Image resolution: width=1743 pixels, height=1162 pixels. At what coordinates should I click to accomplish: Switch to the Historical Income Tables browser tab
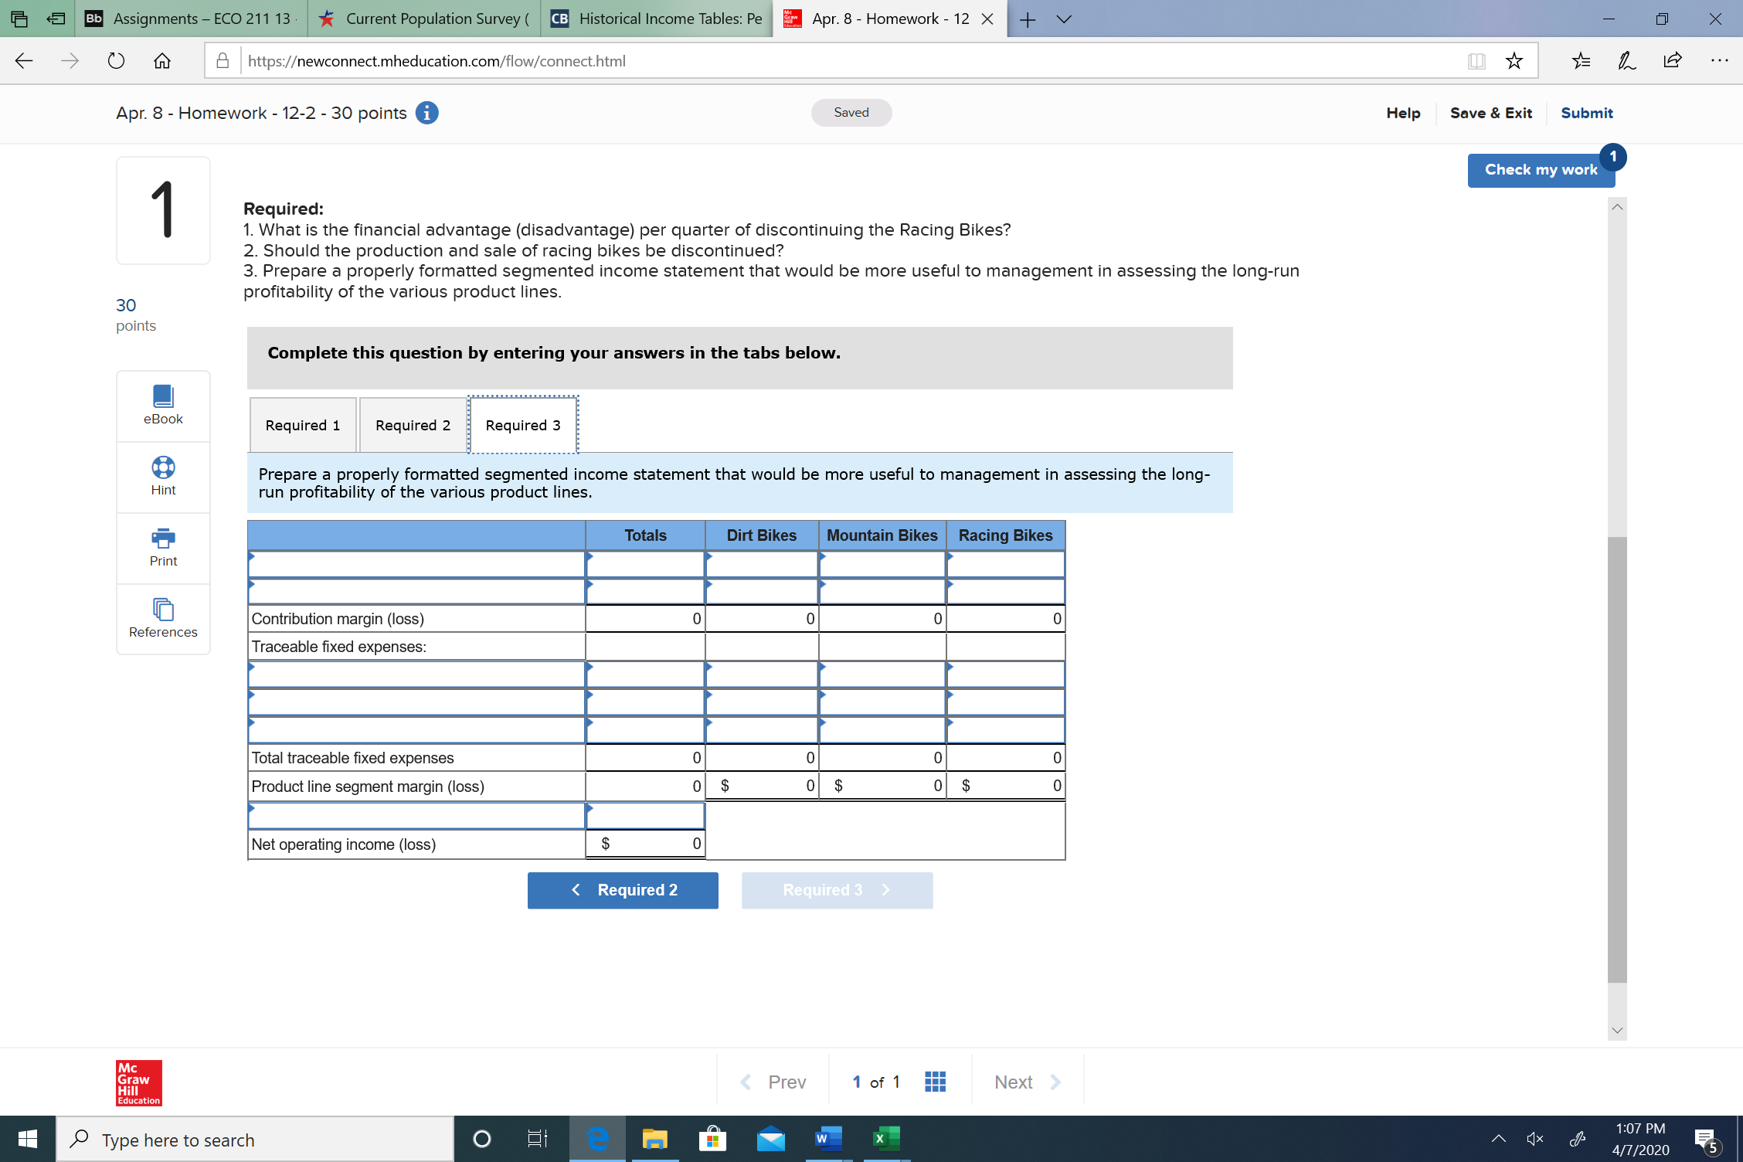pos(658,19)
